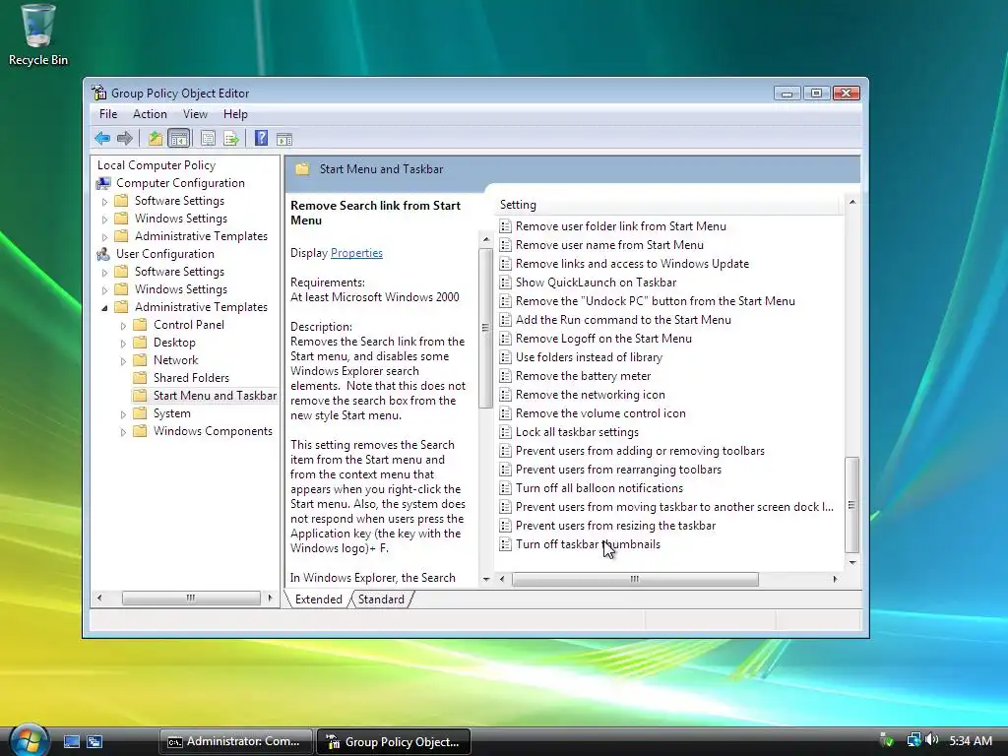Select Add the Run command to Start Menu
This screenshot has width=1008, height=756.
pyautogui.click(x=623, y=320)
